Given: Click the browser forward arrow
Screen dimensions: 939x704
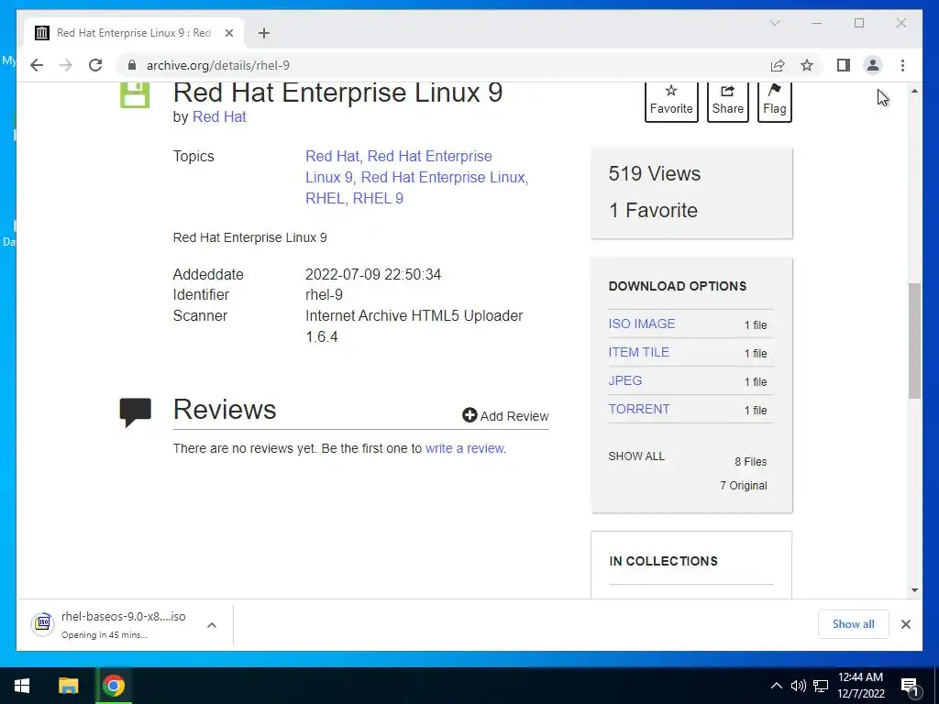Looking at the screenshot, I should pos(66,65).
